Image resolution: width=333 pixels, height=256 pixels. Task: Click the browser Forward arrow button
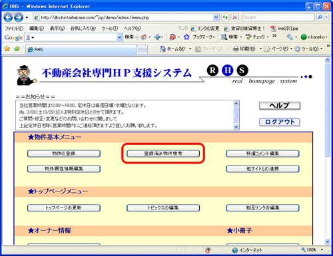point(19,17)
